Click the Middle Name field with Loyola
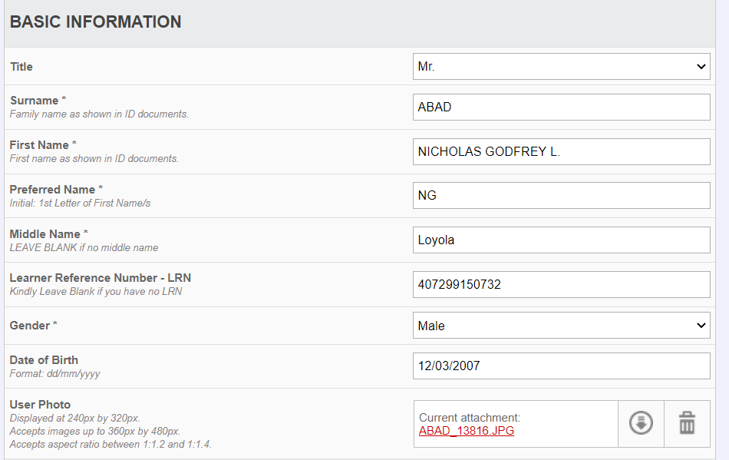The width and height of the screenshot is (729, 460). tap(561, 240)
